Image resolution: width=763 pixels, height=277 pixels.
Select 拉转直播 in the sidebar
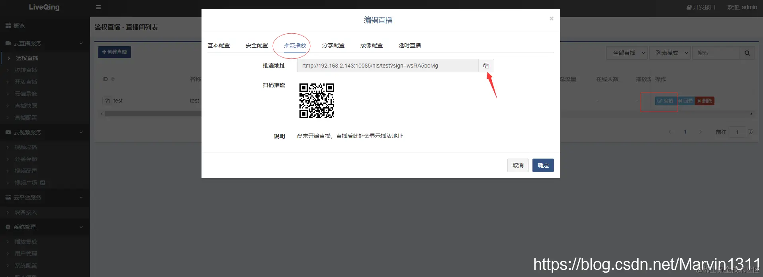pyautogui.click(x=45, y=70)
